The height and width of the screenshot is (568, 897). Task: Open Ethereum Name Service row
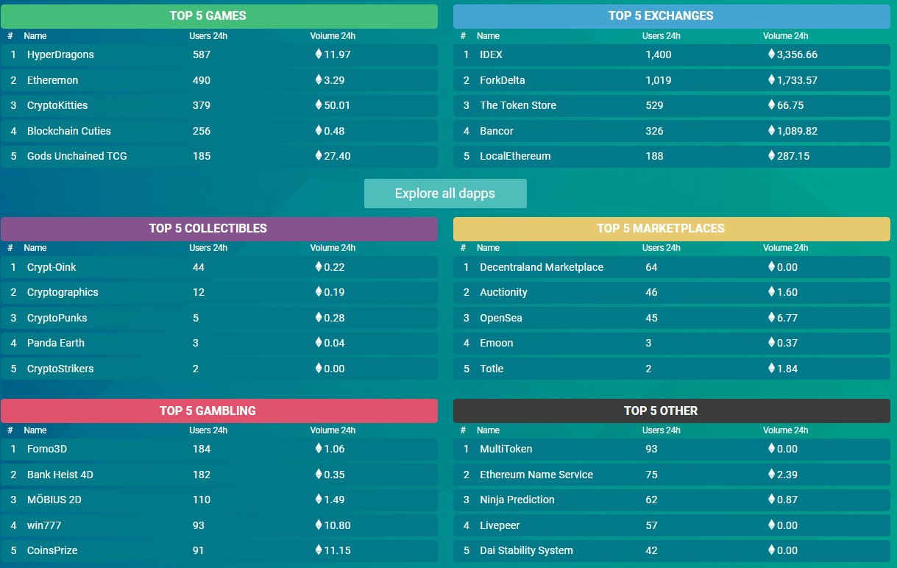pyautogui.click(x=536, y=475)
